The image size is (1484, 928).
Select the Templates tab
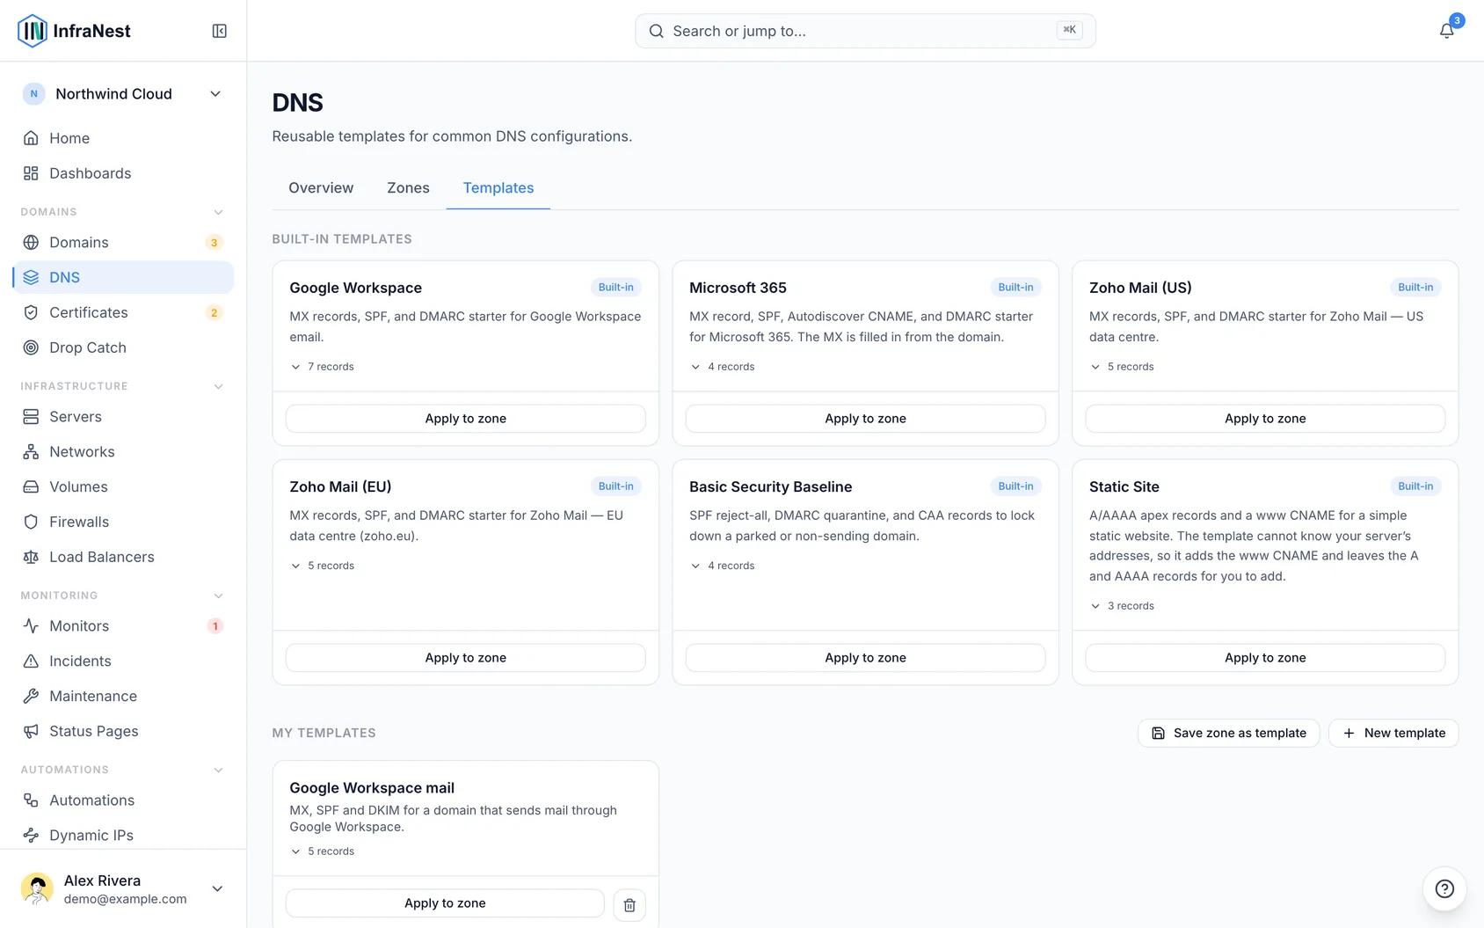point(498,188)
